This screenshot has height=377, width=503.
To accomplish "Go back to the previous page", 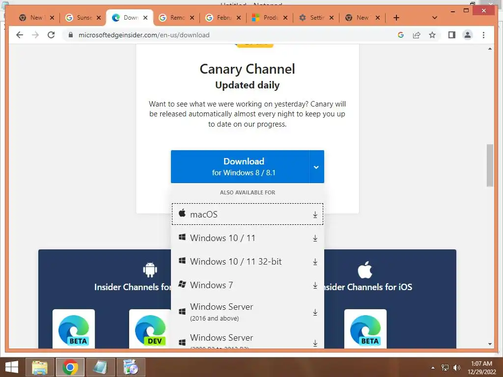I will 20,35.
